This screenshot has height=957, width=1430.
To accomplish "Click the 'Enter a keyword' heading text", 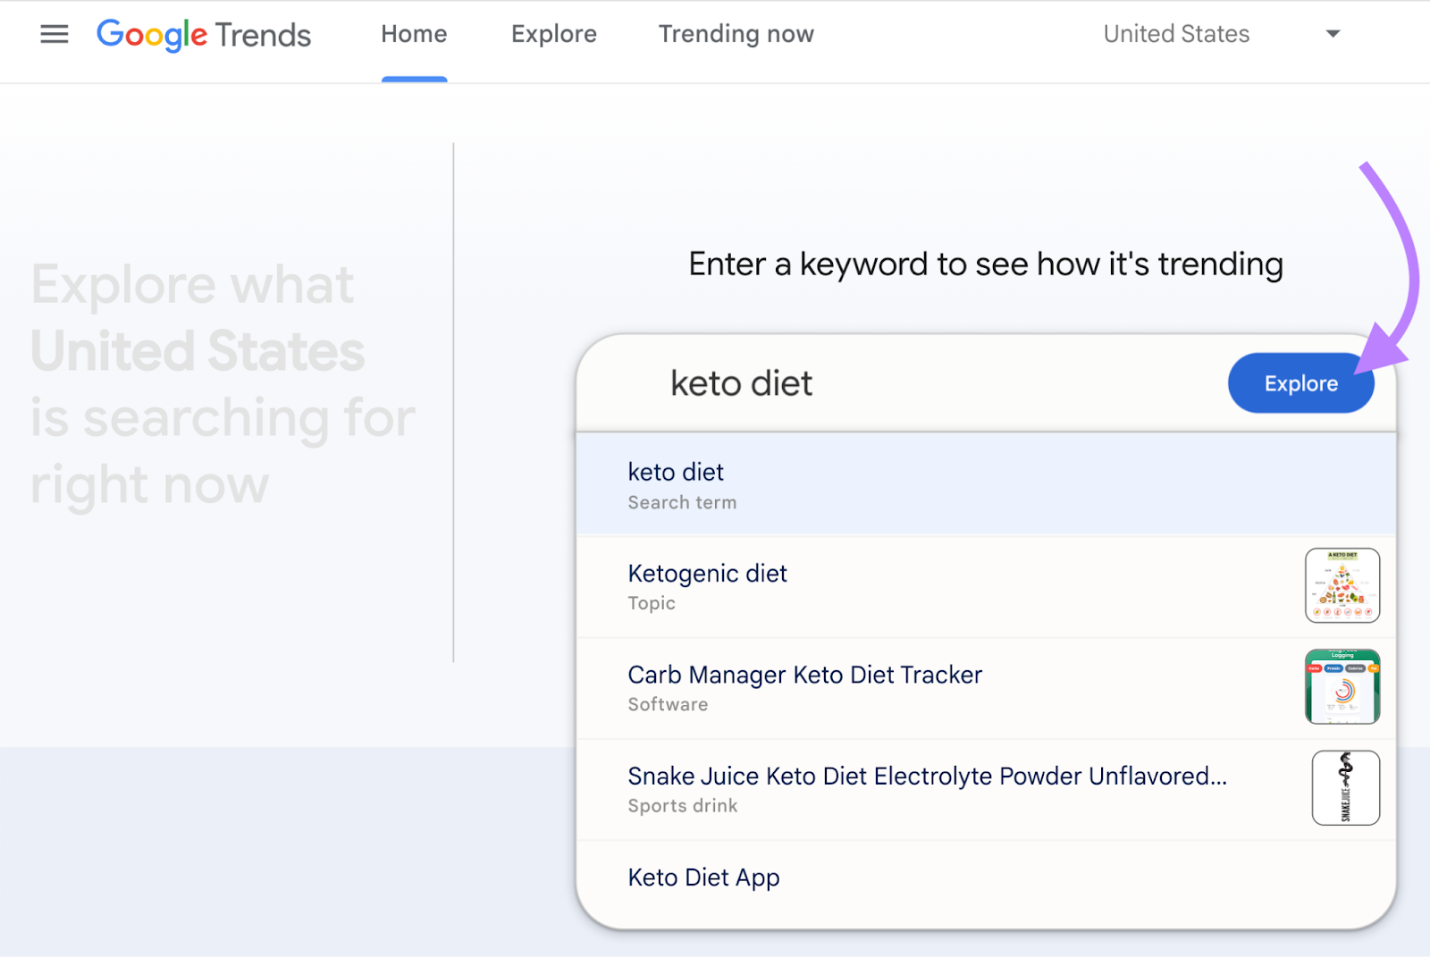I will [x=985, y=264].
